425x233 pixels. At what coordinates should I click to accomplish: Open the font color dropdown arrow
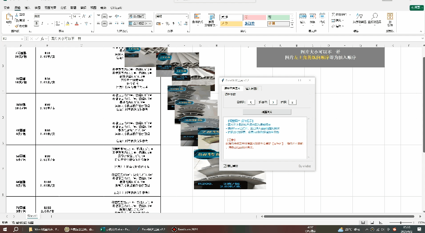tap(81, 24)
